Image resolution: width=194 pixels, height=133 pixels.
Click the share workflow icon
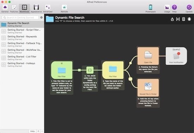click(172, 19)
